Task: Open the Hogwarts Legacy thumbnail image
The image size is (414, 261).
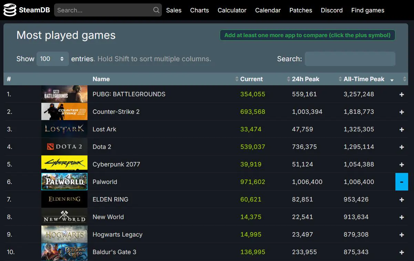Action: (64, 235)
